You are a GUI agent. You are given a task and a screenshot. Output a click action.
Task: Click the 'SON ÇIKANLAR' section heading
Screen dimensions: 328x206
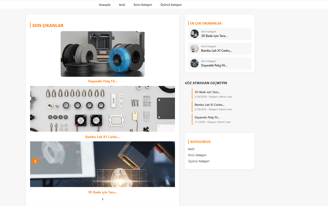[x=48, y=25]
